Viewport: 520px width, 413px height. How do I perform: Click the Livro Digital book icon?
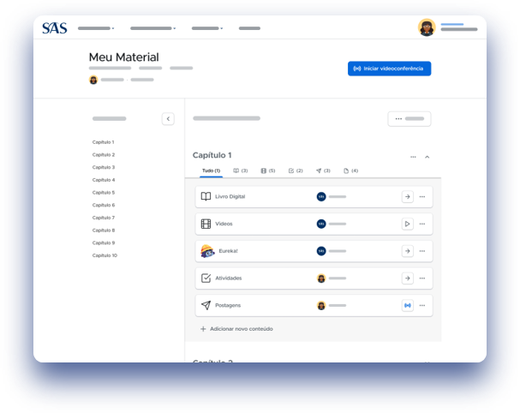pos(206,196)
